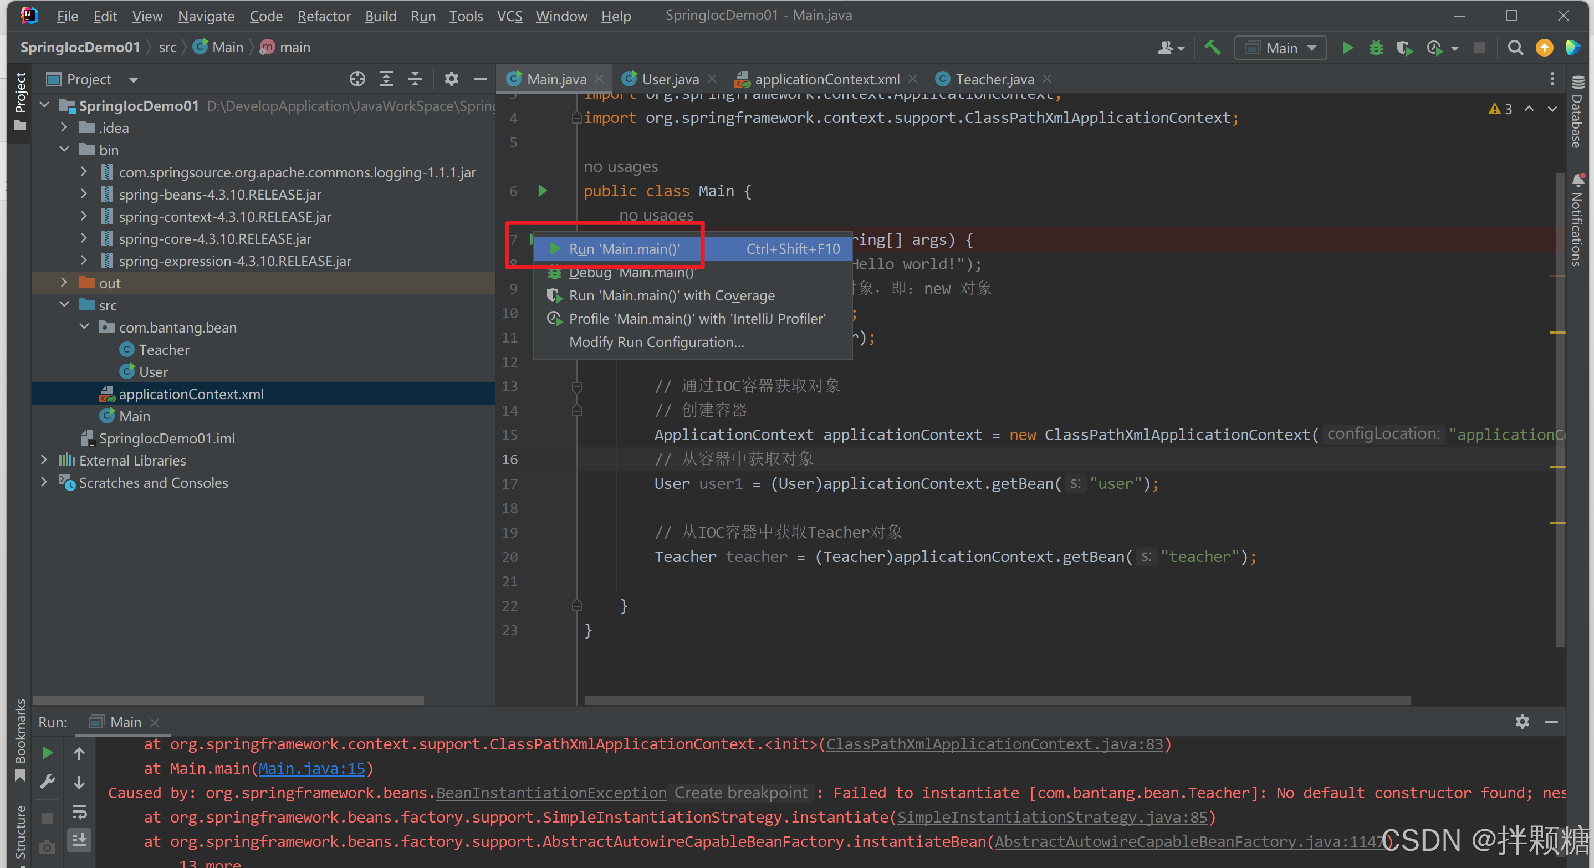Toggle soft-wrap in Run console
This screenshot has height=868, width=1594.
[x=79, y=811]
